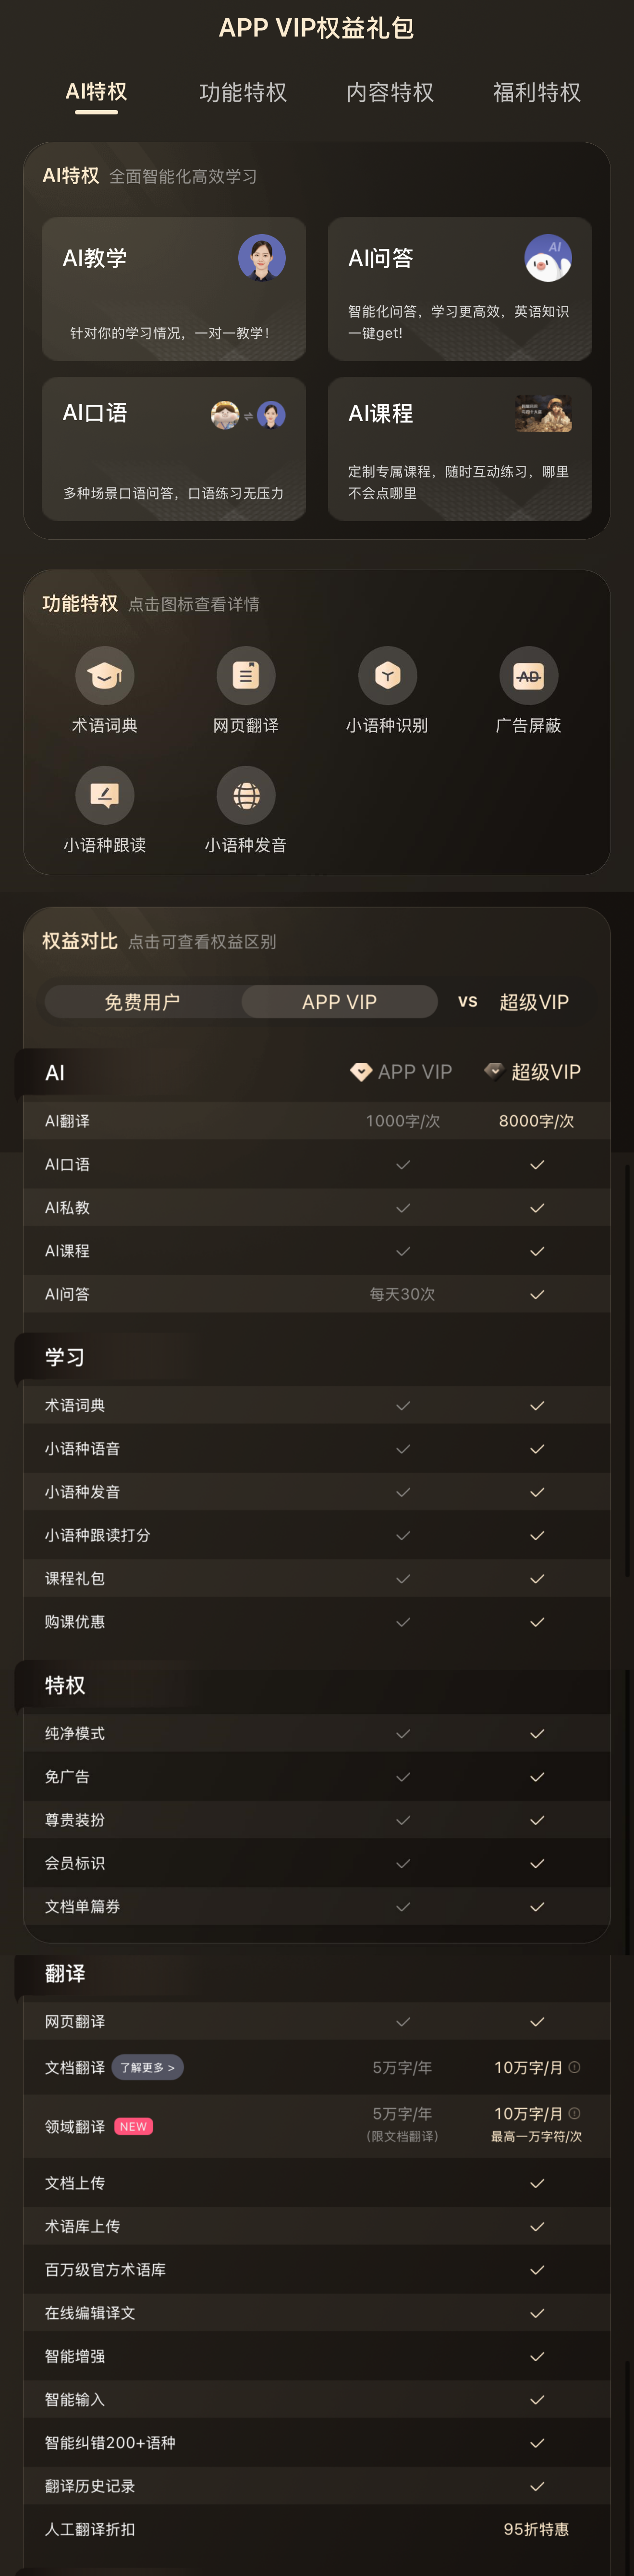Open the 福利特权 tab
Screen dimensions: 634x2576
536,92
